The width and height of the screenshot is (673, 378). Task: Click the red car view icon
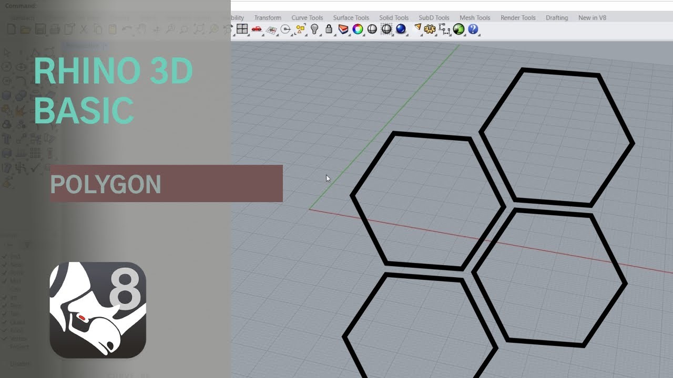pyautogui.click(x=257, y=29)
